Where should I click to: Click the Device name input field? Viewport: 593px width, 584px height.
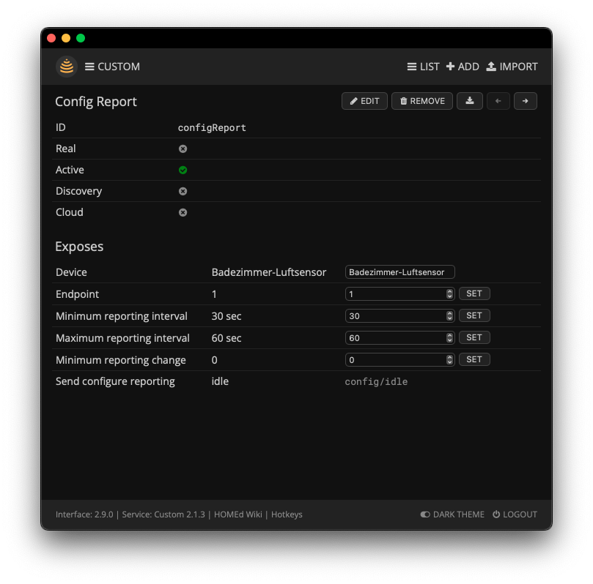tap(399, 272)
